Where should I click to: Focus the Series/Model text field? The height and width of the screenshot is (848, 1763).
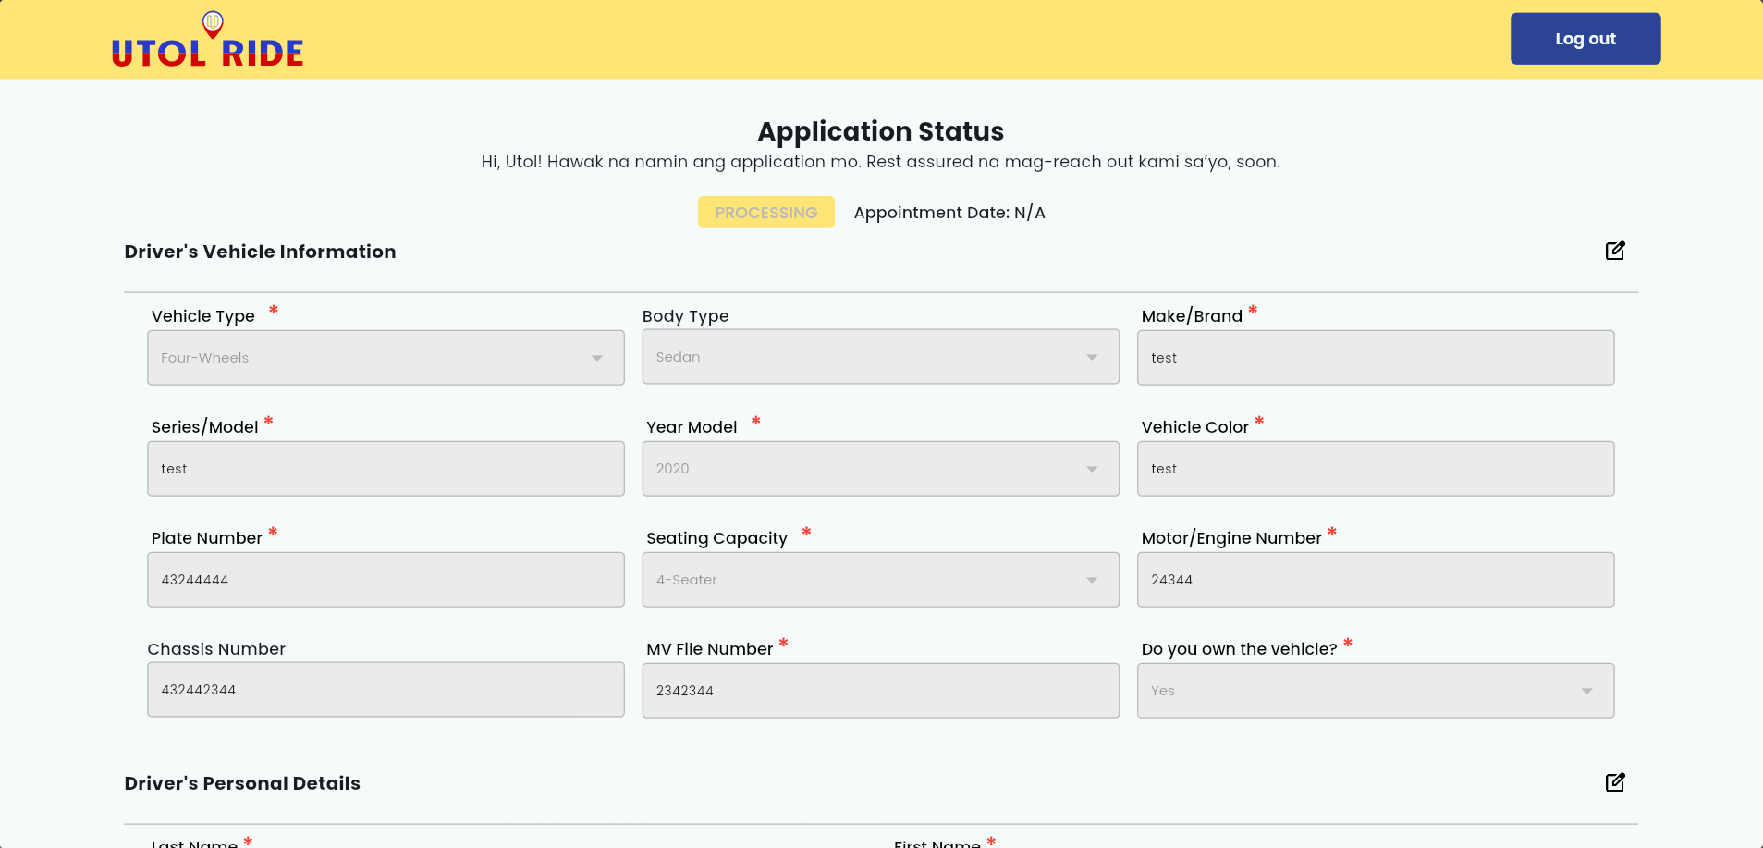click(386, 469)
